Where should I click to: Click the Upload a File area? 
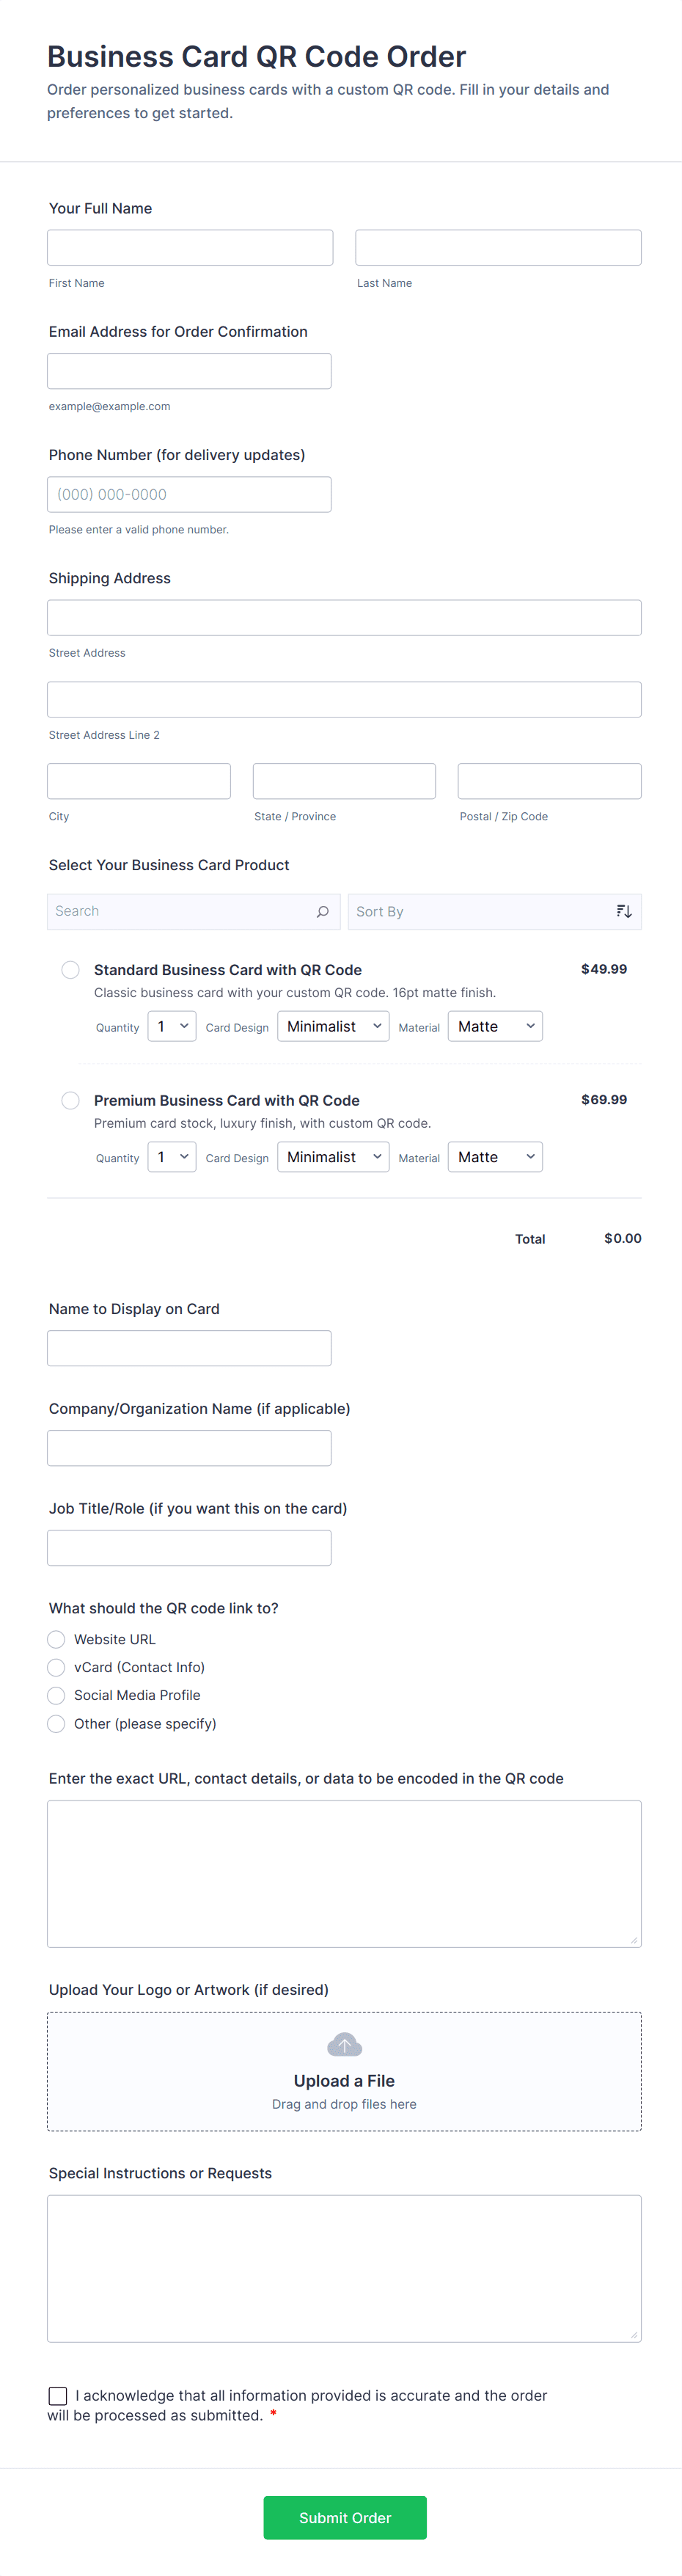click(344, 2080)
